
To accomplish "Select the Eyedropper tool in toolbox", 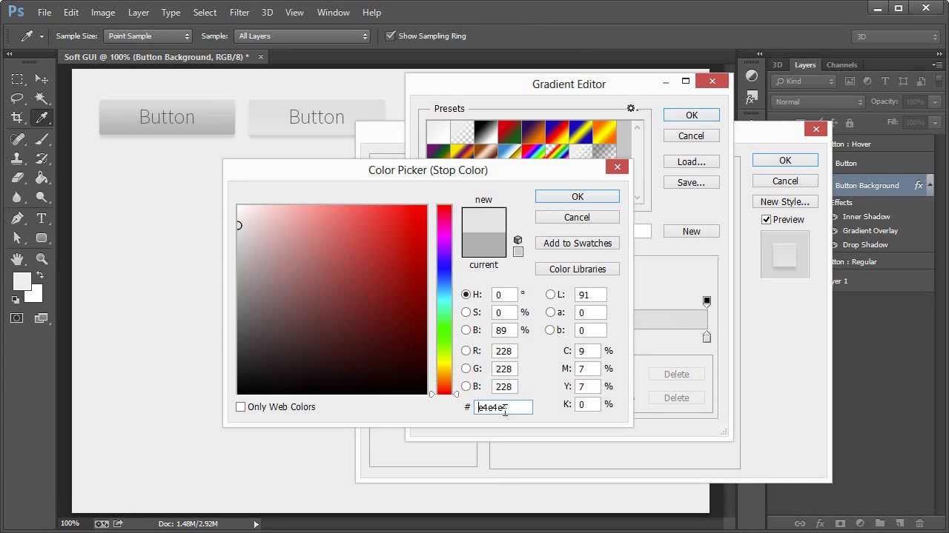I will tap(42, 118).
